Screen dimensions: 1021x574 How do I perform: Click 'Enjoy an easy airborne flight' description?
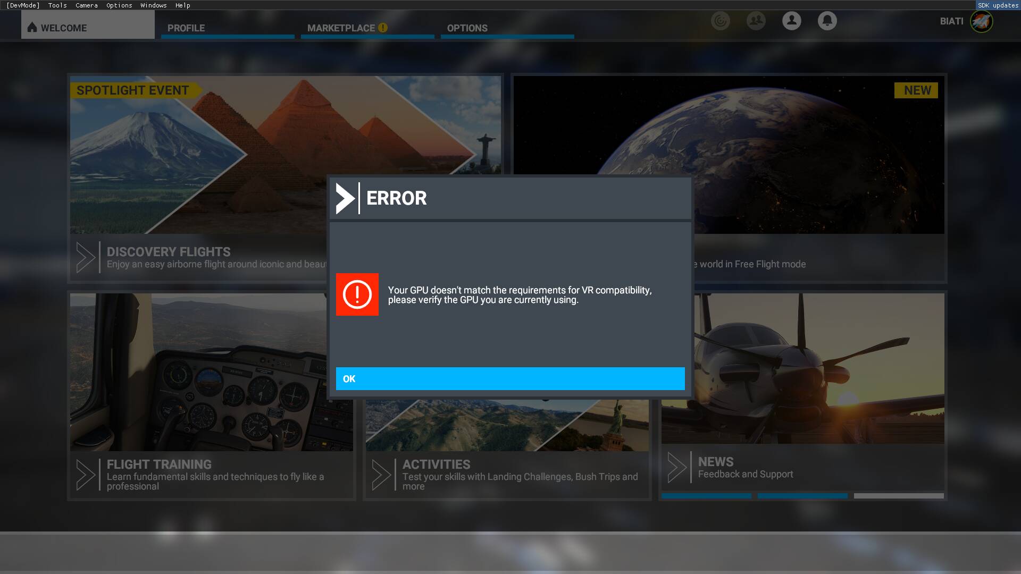(x=216, y=264)
